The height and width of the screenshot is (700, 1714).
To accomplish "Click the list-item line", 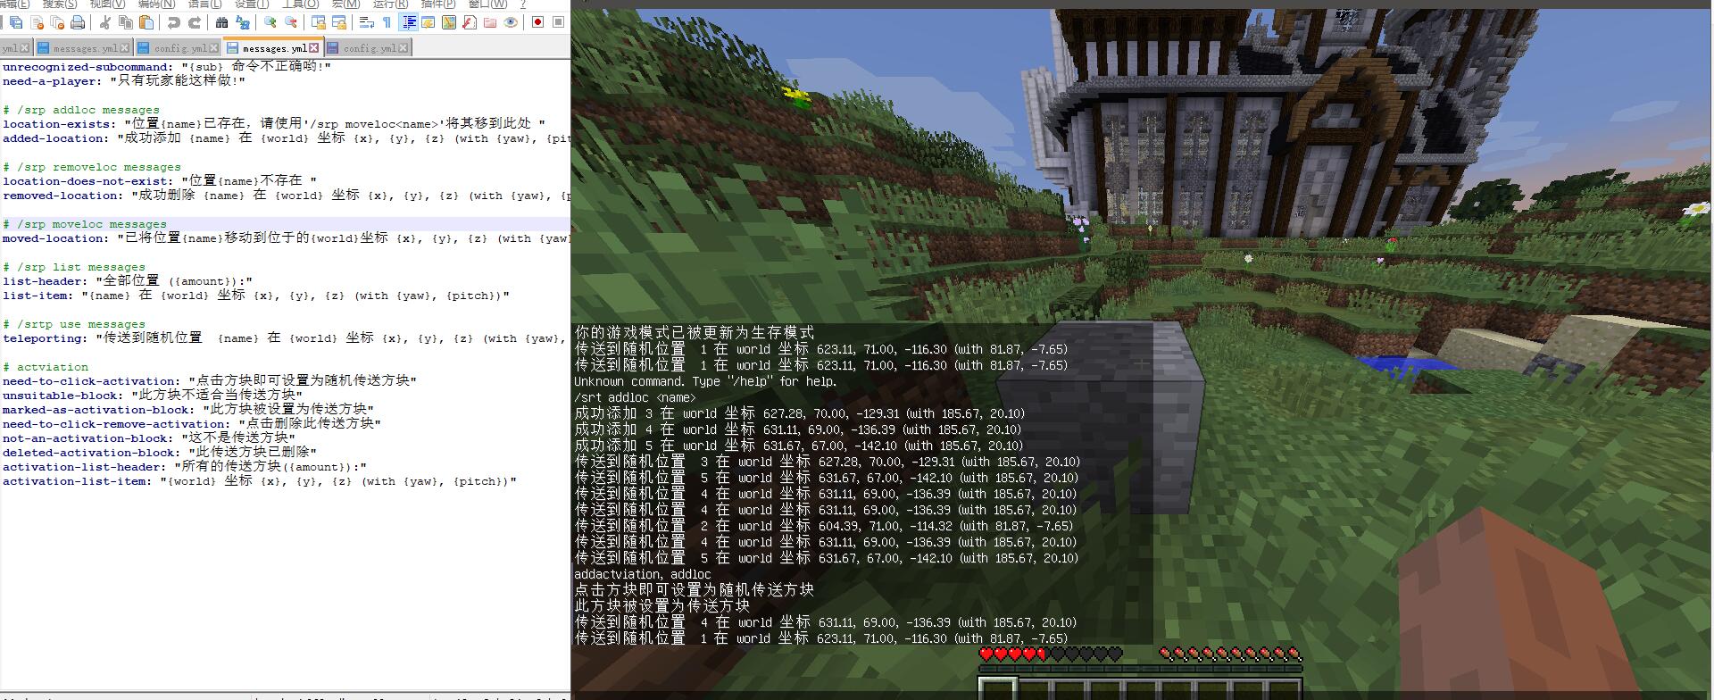I will coord(256,296).
